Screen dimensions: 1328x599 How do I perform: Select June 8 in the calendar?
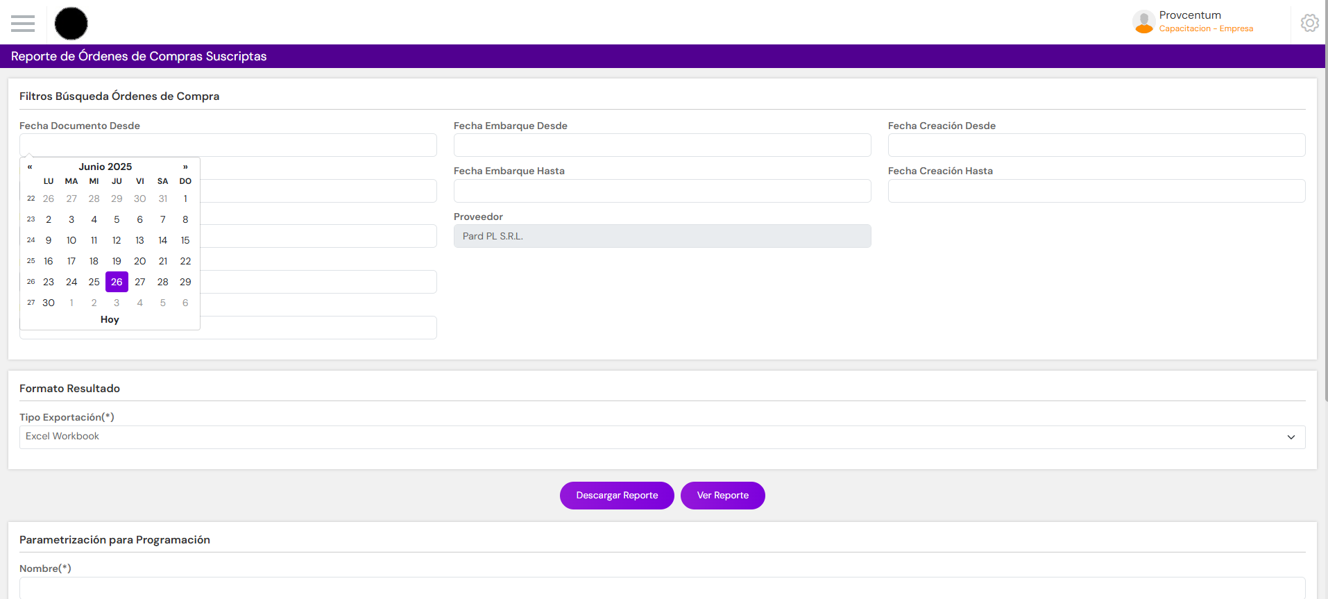(x=185, y=219)
